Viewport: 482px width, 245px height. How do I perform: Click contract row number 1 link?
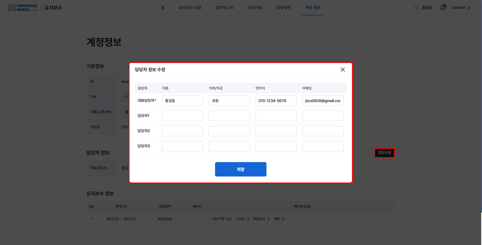click(92, 219)
